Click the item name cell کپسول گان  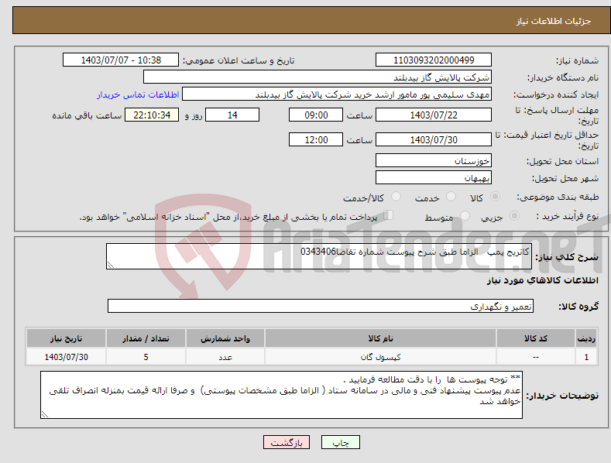tap(380, 357)
